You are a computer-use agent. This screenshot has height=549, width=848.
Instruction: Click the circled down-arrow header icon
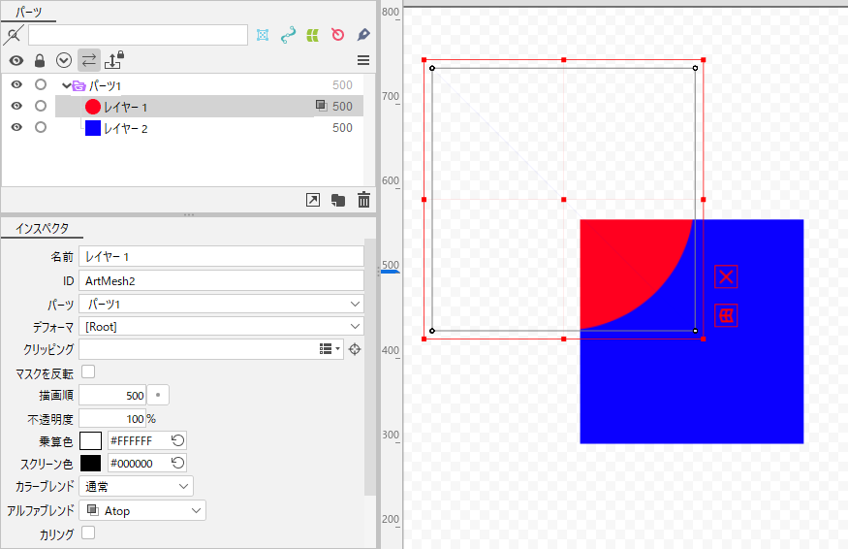pyautogui.click(x=64, y=60)
